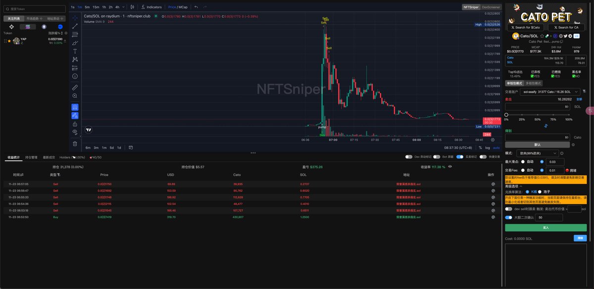This screenshot has width=594, height=289.
Task: Select the Text annotation tool
Action: (75, 51)
